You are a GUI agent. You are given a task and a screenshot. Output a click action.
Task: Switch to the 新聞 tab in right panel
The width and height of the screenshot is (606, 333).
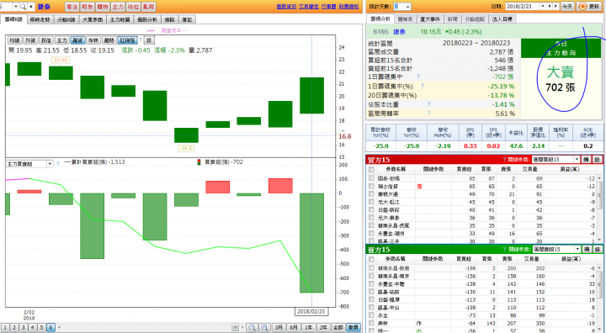(x=452, y=19)
